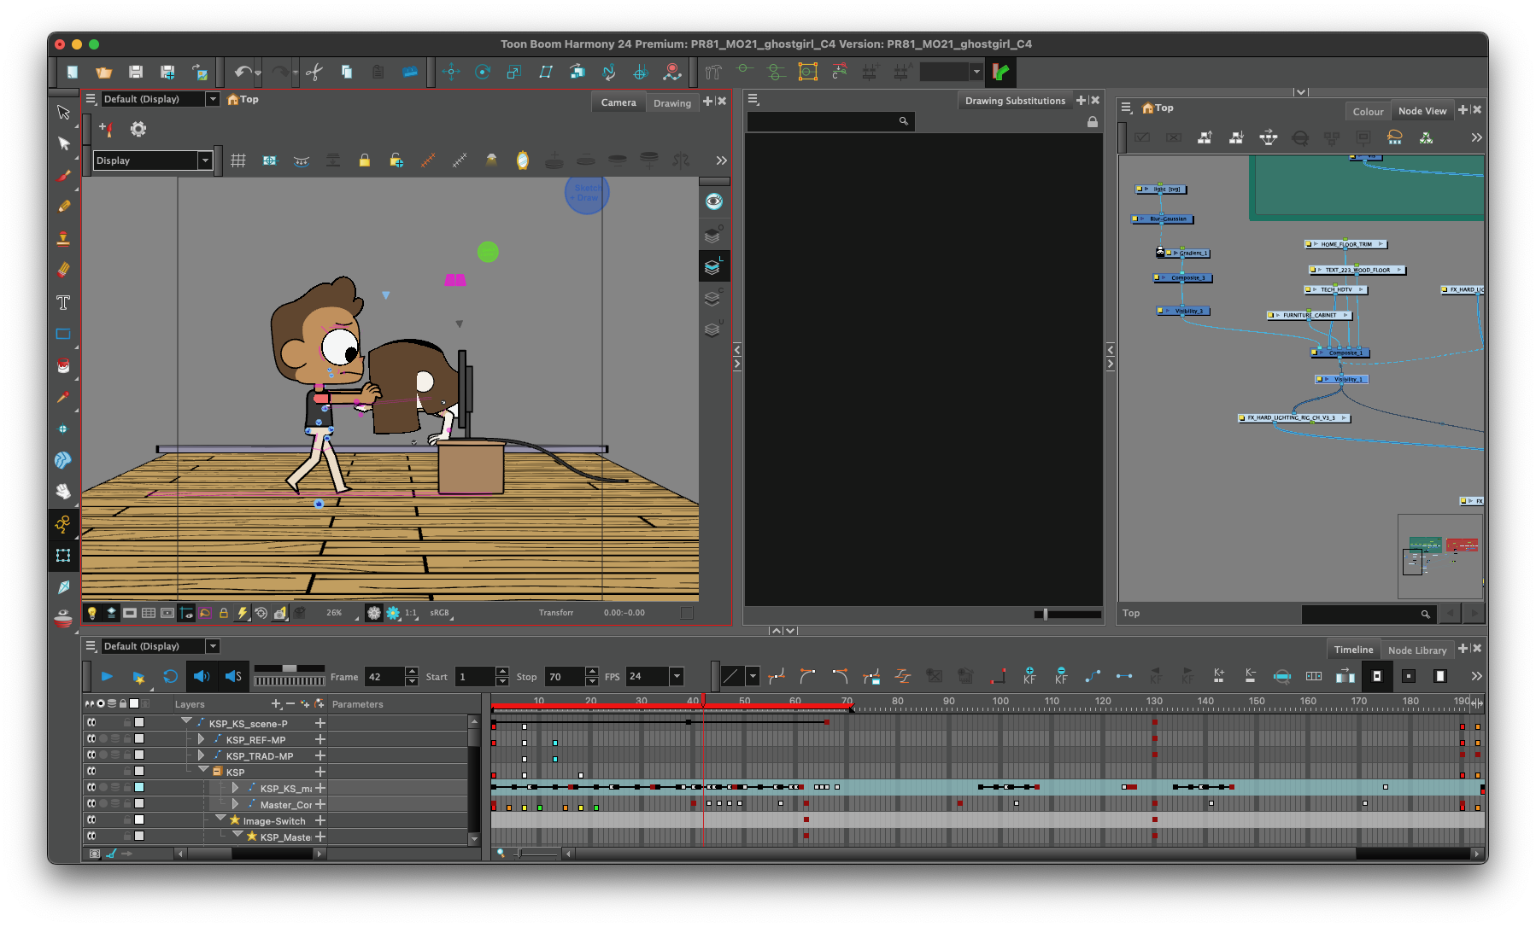The image size is (1536, 927).
Task: Toggle the grid icon in Camera toolbar
Action: [x=238, y=160]
